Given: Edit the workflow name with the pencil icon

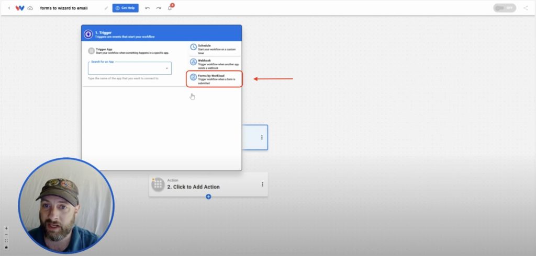Looking at the screenshot, I should [106, 8].
